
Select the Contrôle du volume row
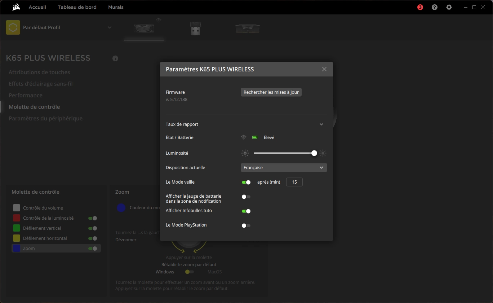tap(56, 208)
